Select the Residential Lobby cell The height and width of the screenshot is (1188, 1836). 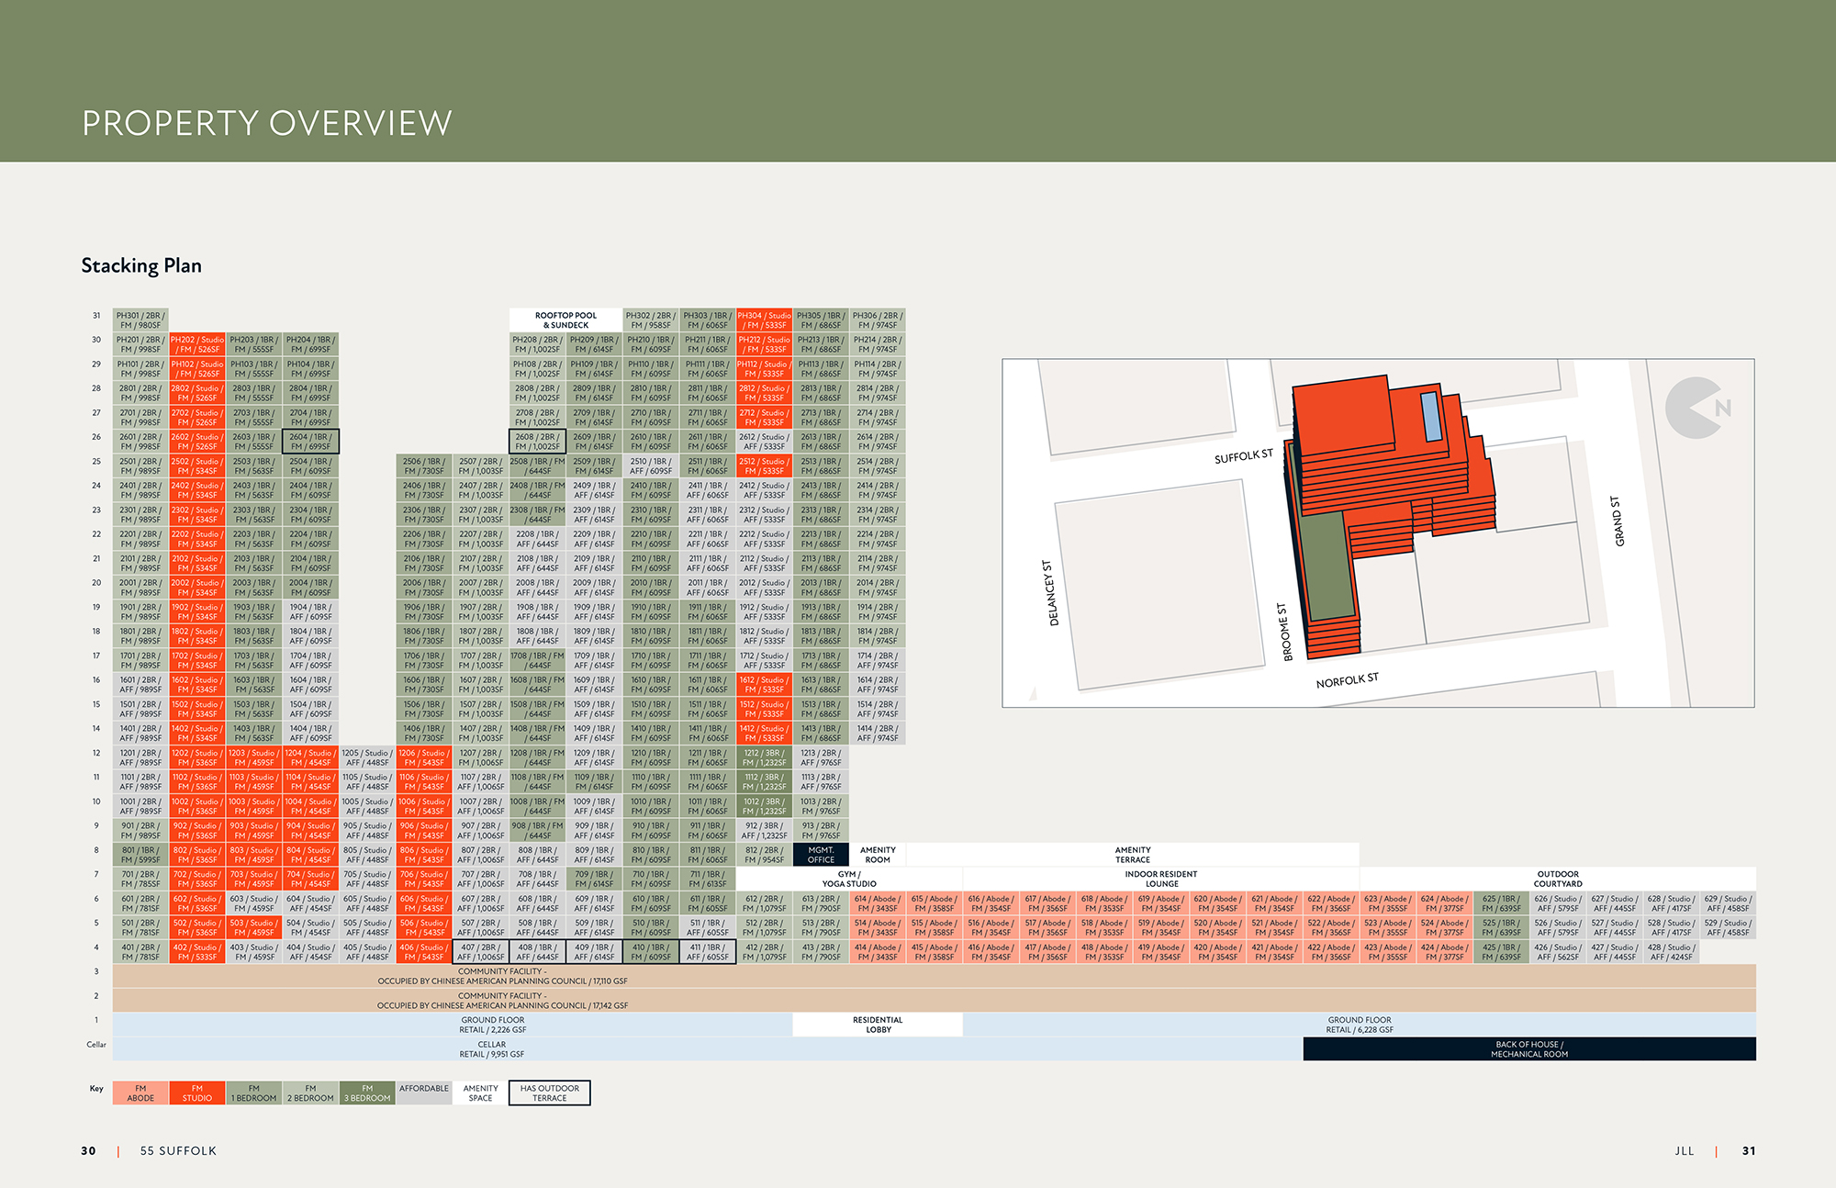coord(878,1025)
